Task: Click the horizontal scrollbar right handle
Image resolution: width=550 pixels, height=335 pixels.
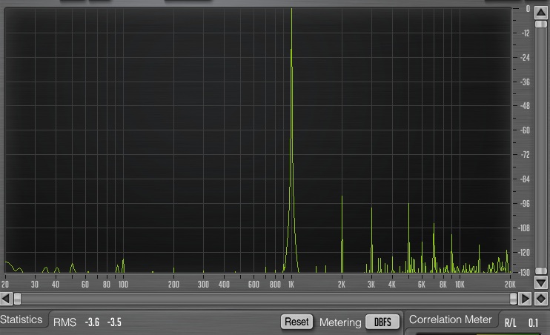Action: pyautogui.click(x=513, y=299)
